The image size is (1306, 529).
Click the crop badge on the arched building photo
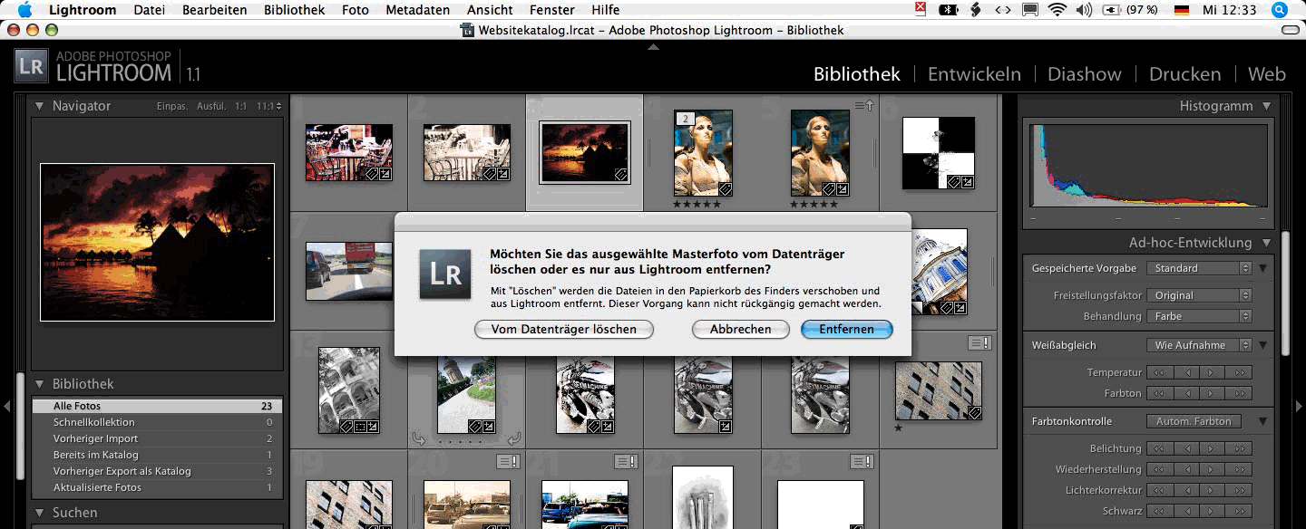pyautogui.click(x=360, y=426)
